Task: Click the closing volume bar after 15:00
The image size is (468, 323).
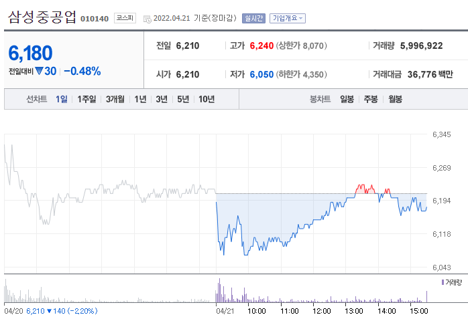Action: click(x=426, y=296)
